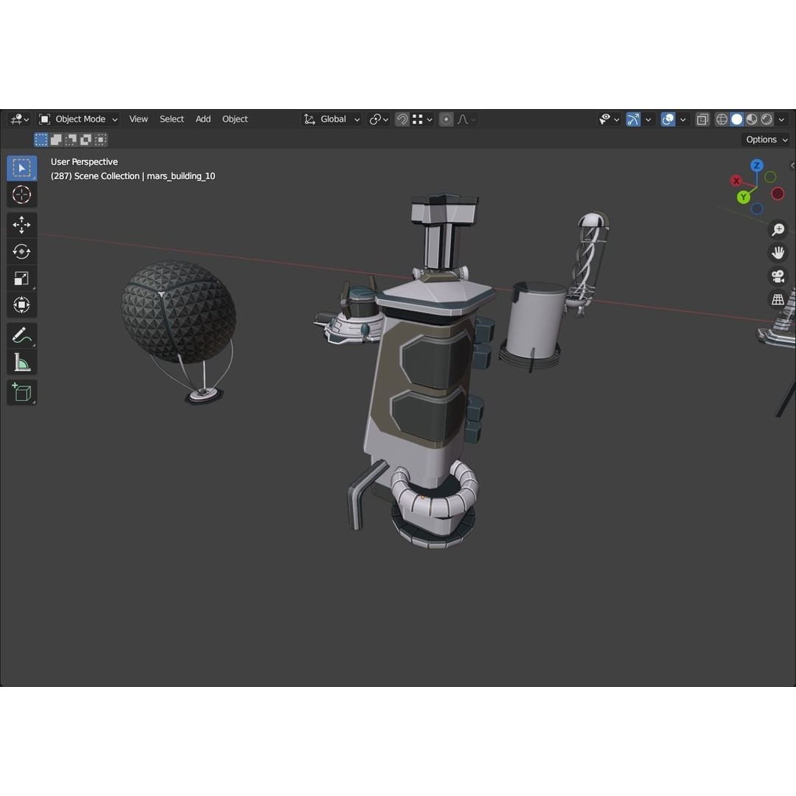This screenshot has height=796, width=796.
Task: Select the Measure tool
Action: (21, 362)
